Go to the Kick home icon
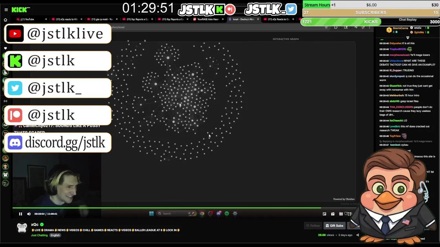 pyautogui.click(x=5, y=20)
